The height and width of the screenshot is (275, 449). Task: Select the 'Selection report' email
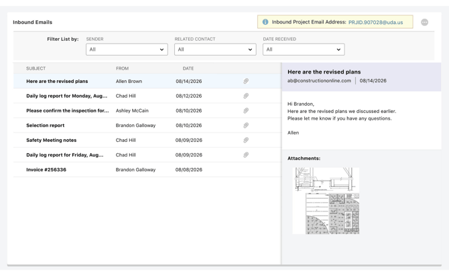pos(147,125)
